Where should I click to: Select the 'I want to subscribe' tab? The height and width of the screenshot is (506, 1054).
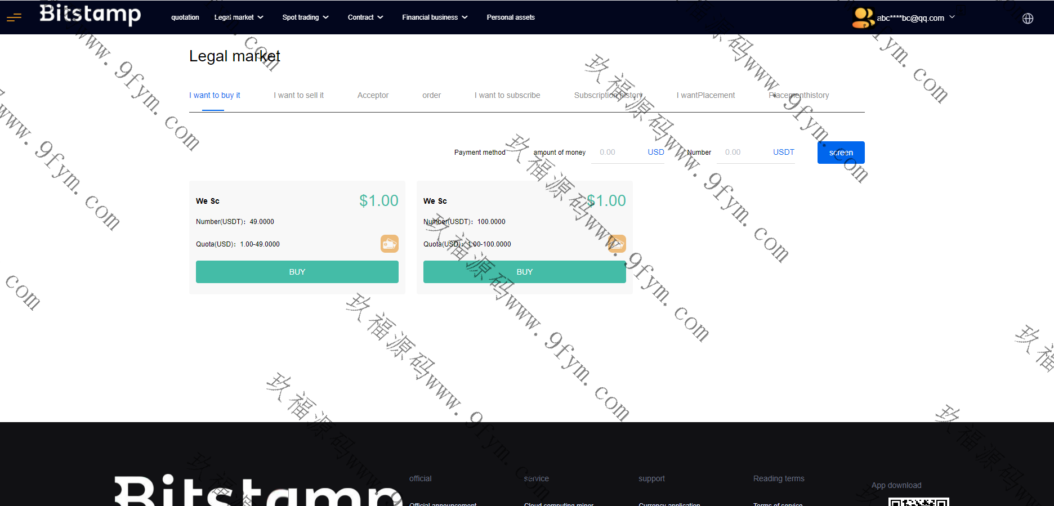tap(507, 95)
